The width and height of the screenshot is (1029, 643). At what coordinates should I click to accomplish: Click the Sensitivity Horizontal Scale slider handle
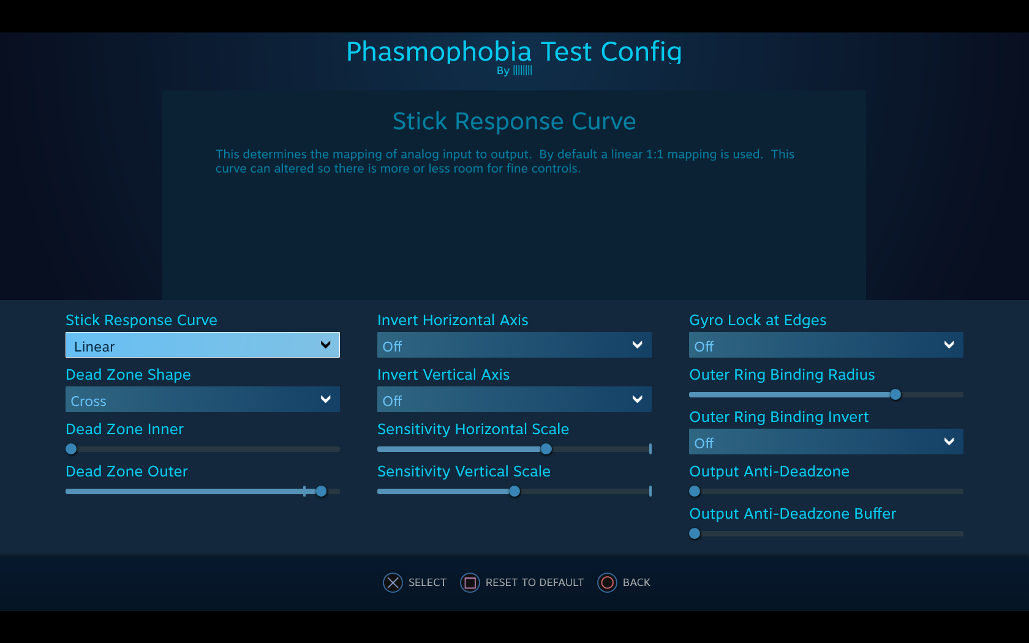(x=546, y=449)
